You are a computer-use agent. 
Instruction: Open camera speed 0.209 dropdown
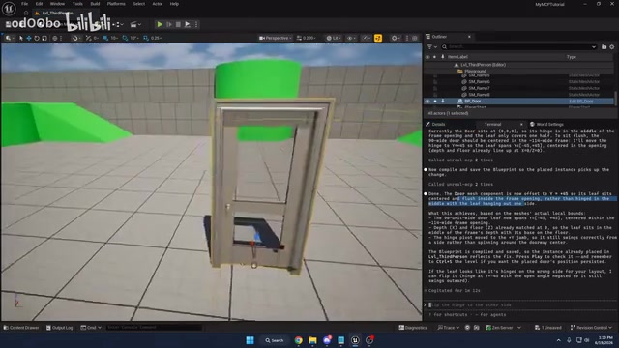pyautogui.click(x=307, y=39)
